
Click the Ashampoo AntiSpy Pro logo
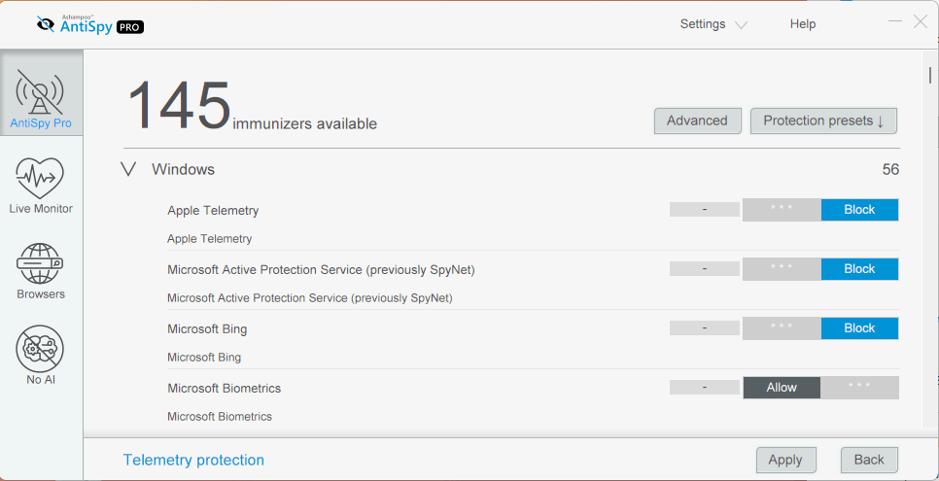point(89,24)
